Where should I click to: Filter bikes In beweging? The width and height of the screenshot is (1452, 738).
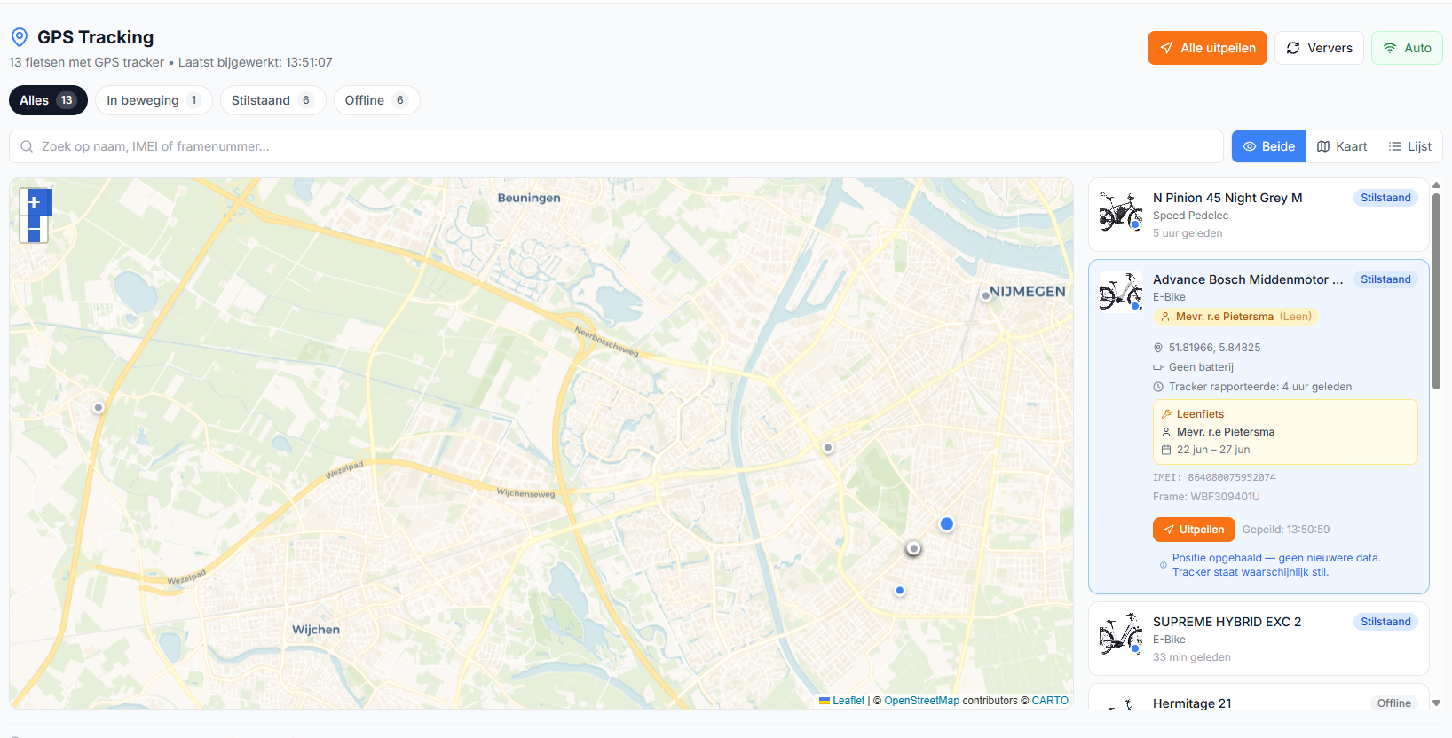[x=154, y=100]
